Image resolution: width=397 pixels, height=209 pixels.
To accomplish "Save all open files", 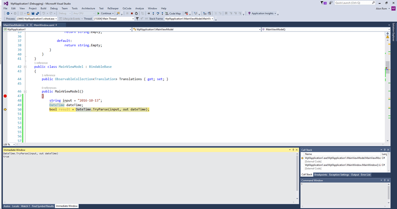I will (37, 13).
